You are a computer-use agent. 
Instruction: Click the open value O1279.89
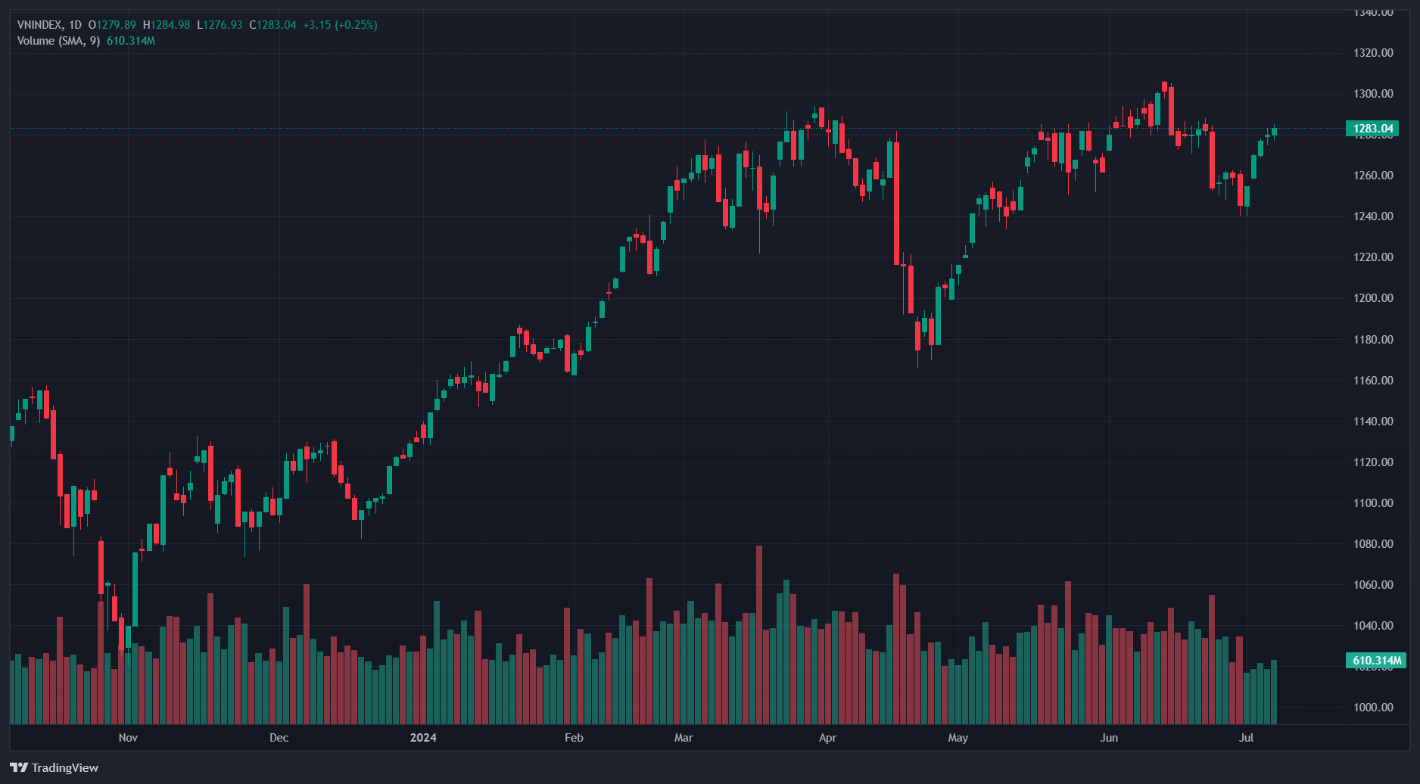tap(112, 25)
